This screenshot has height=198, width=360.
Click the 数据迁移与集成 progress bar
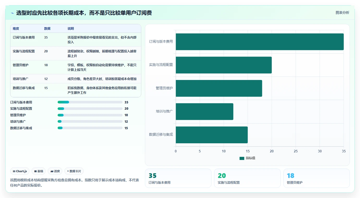click(x=90, y=128)
